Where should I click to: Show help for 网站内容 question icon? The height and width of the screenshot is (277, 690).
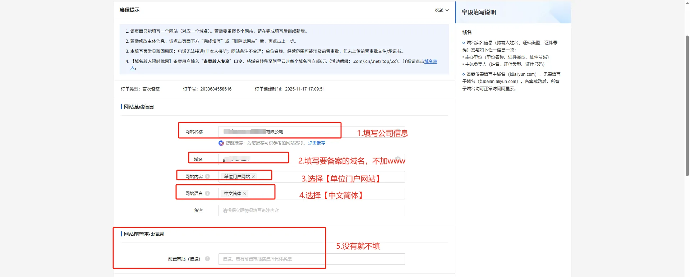pyautogui.click(x=207, y=176)
